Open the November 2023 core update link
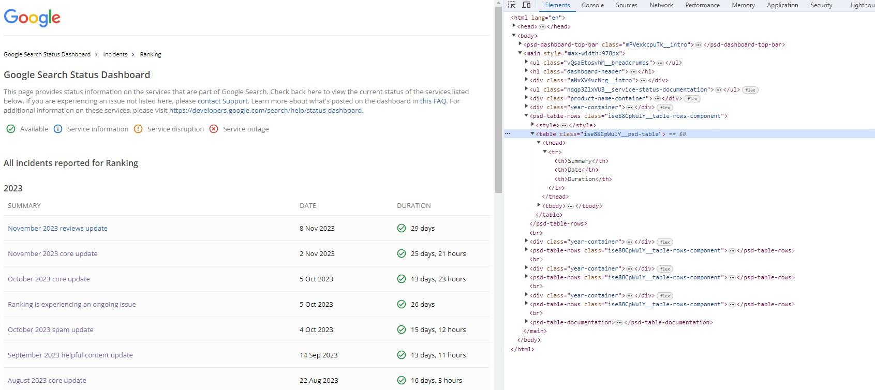The image size is (875, 390). [52, 253]
